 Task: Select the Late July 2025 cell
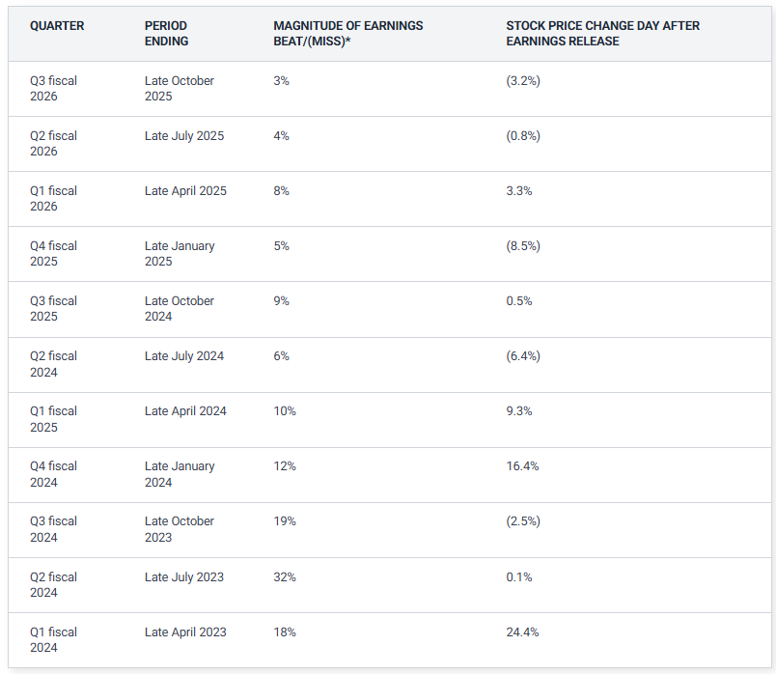[184, 136]
